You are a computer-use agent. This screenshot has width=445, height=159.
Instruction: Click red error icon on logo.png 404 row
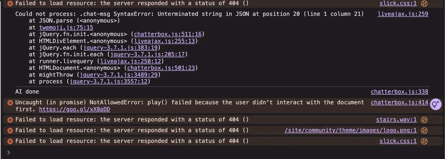[10, 130]
